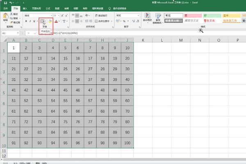The width and height of the screenshot is (246, 164).
Task: Click the Decrease Font Size icon
Action: pyautogui.click(x=66, y=16)
